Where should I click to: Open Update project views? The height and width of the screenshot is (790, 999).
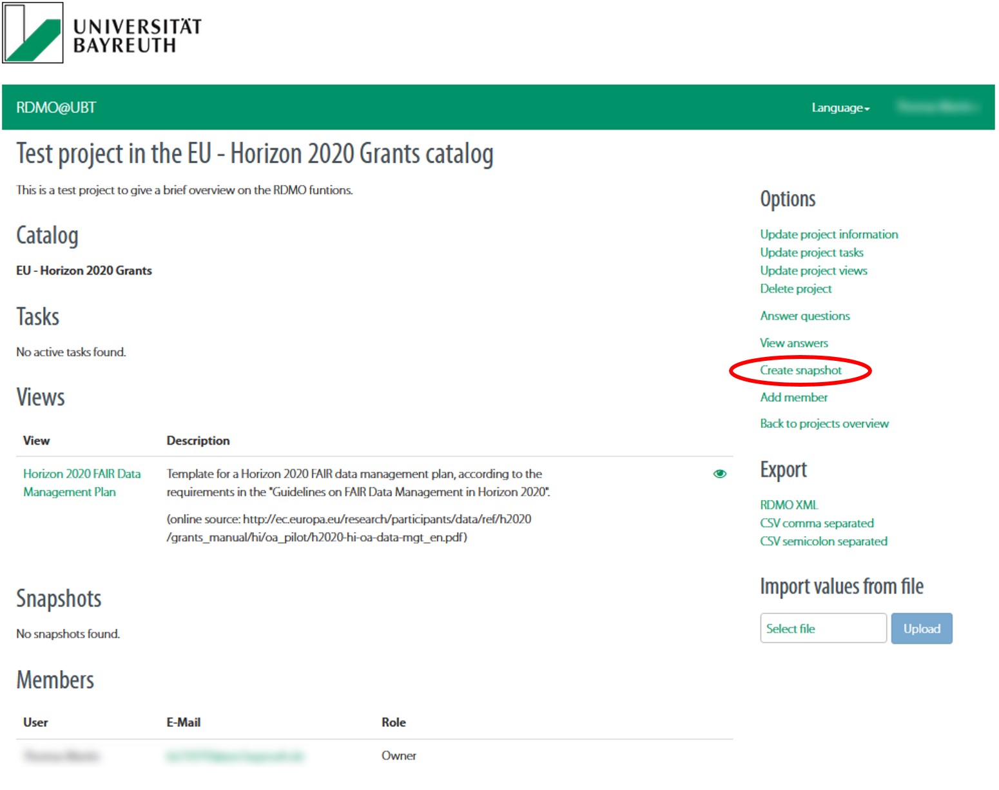point(813,271)
